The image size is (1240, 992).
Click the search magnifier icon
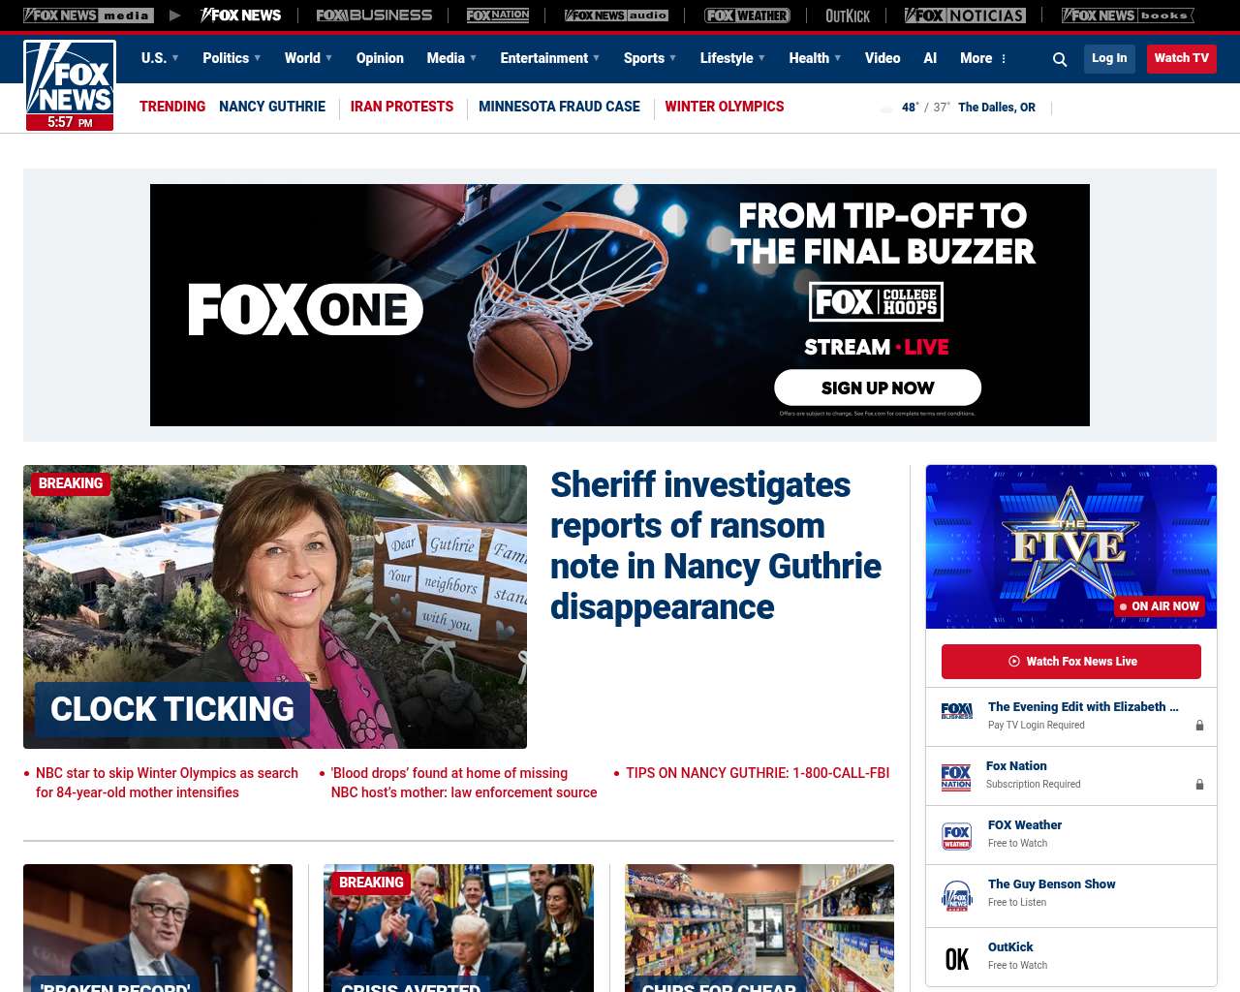point(1060,59)
